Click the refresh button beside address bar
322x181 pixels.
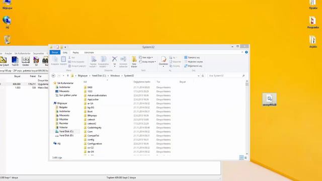(x=203, y=76)
